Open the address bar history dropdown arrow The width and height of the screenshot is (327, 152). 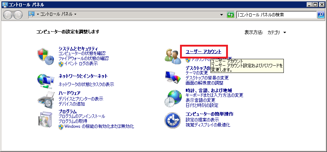222,15
